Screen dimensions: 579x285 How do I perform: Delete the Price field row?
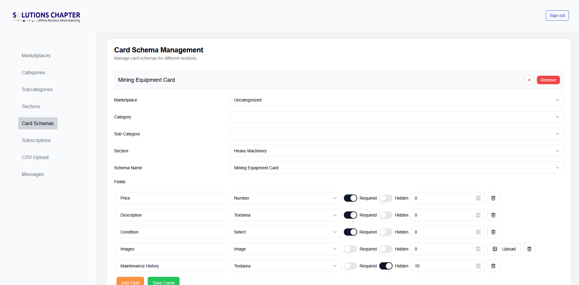[493, 198]
